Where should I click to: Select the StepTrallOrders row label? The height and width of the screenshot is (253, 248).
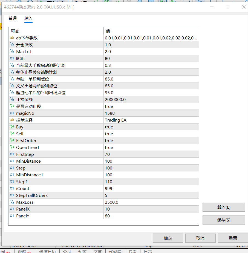(32, 196)
